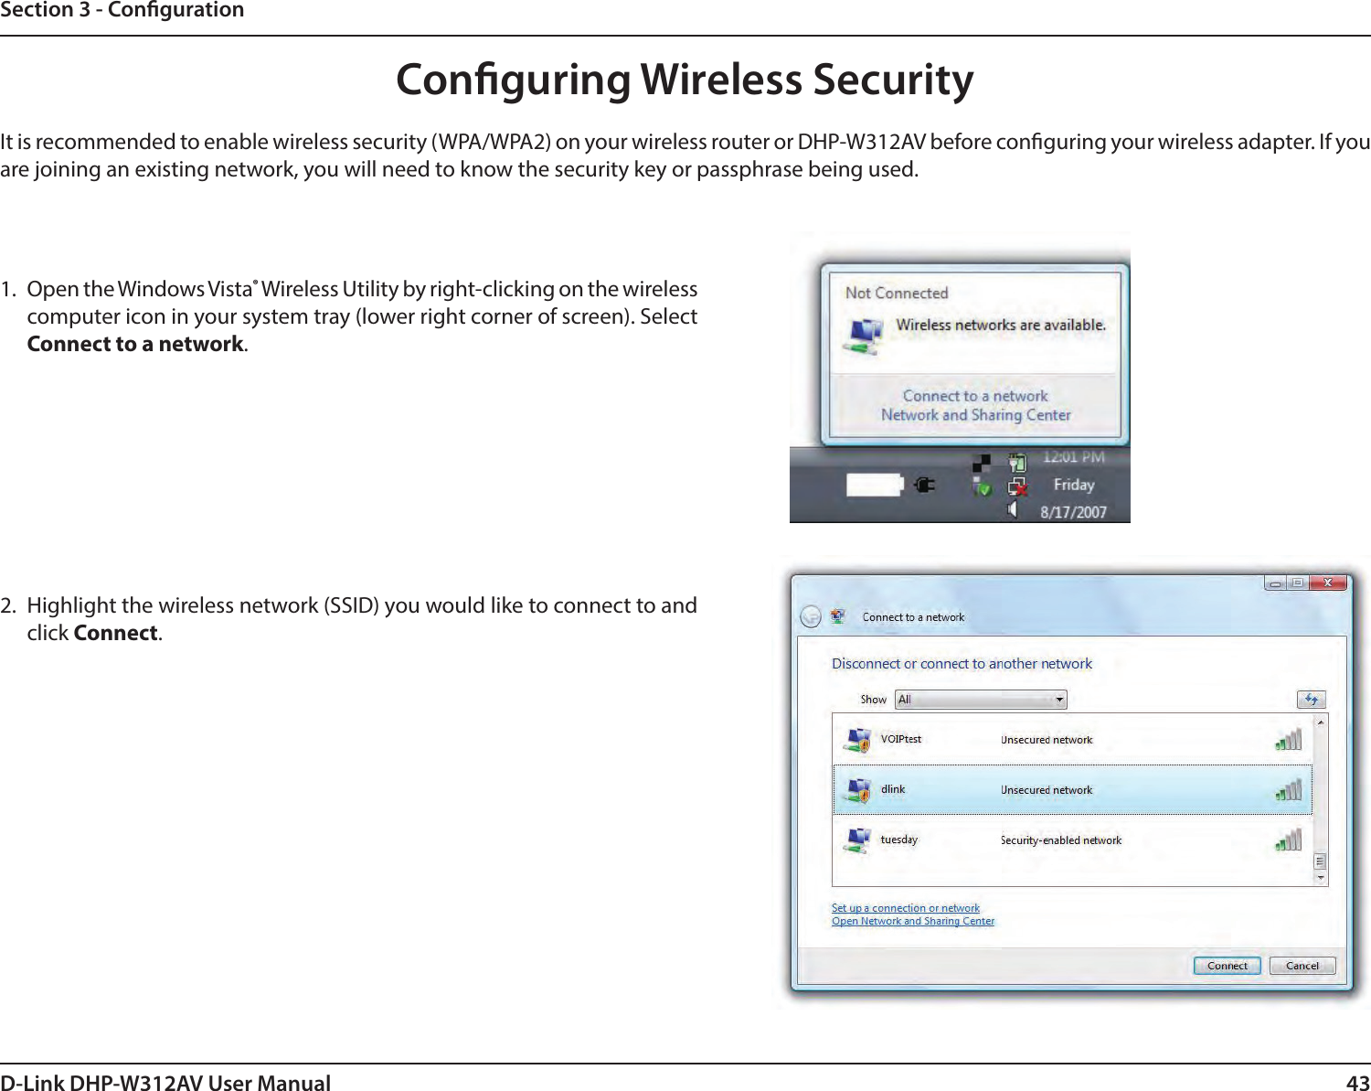Click the VOIPtest network computer icon
Image resolution: width=1371 pixels, height=1091 pixels.
[x=858, y=740]
